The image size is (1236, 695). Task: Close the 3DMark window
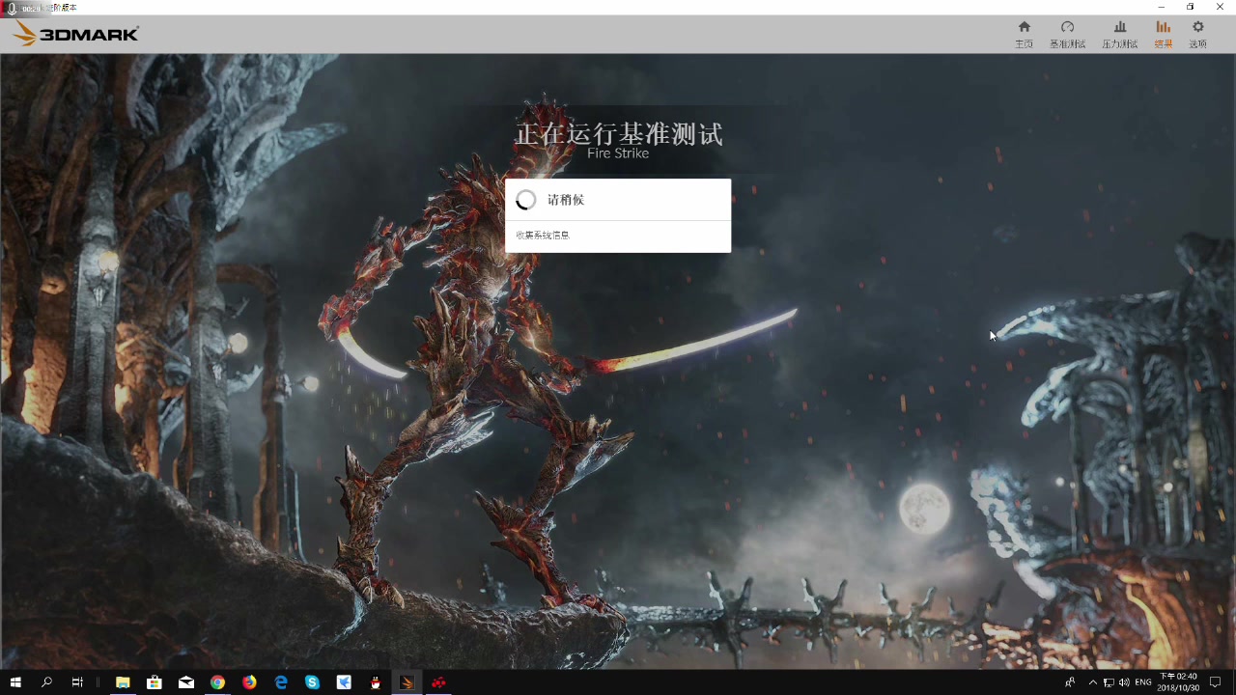pos(1220,7)
